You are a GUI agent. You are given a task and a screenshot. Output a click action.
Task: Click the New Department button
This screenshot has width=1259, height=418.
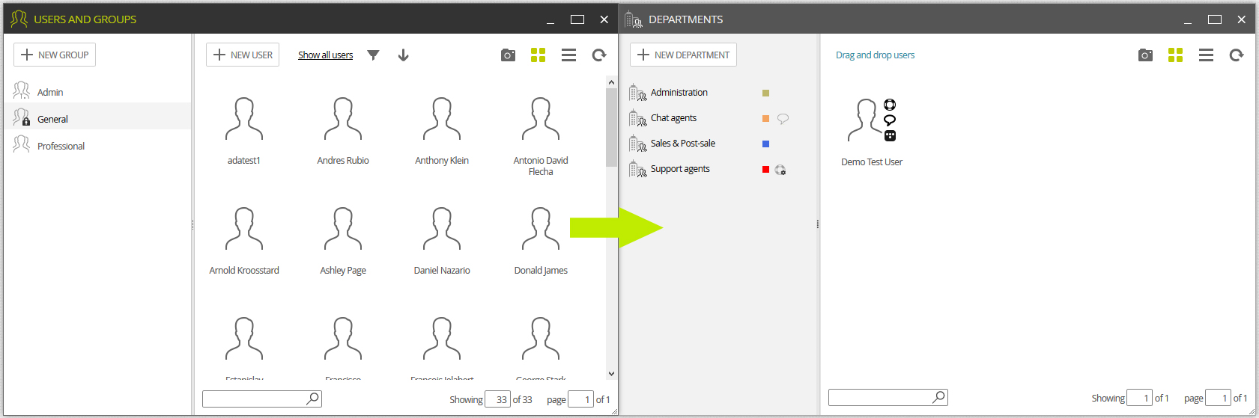tap(683, 55)
